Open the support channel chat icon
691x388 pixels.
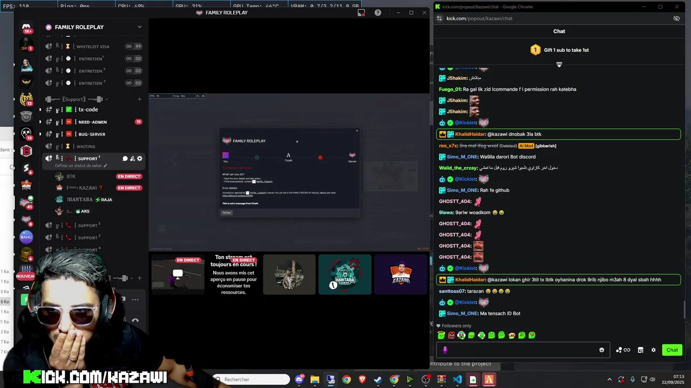(125, 158)
